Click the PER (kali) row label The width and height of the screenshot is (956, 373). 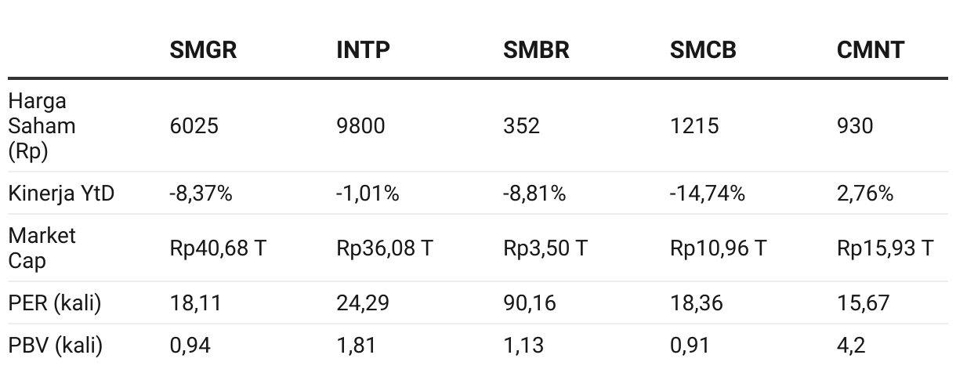point(55,303)
